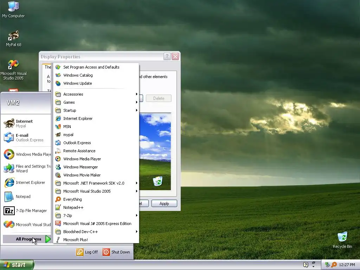Viewport: 360px width, 270px height.
Task: Launch Windows Update from programs menu
Action: pyautogui.click(x=96, y=83)
